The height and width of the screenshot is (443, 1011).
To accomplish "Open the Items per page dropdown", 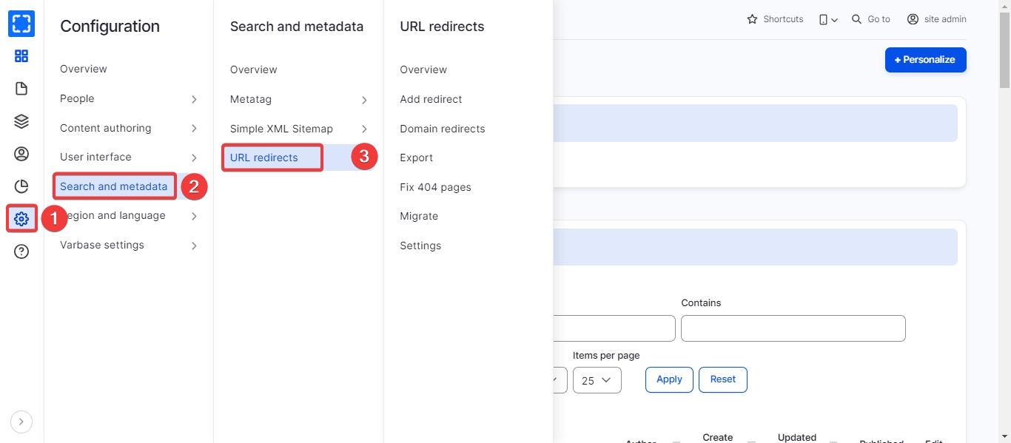I will [x=597, y=380].
